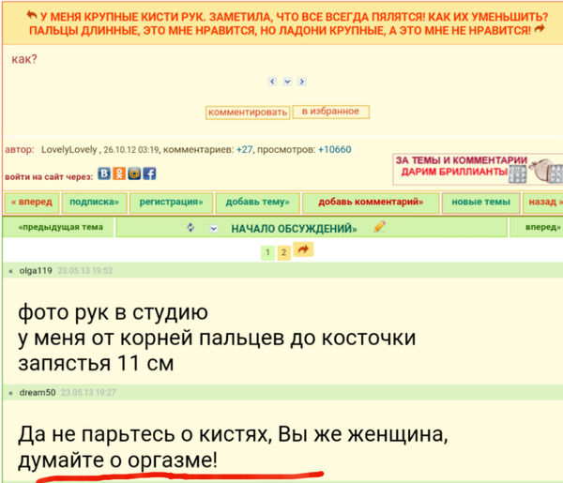Expand the down chevron below the post
Viewport: 563px width, 483px height.
pyautogui.click(x=287, y=82)
